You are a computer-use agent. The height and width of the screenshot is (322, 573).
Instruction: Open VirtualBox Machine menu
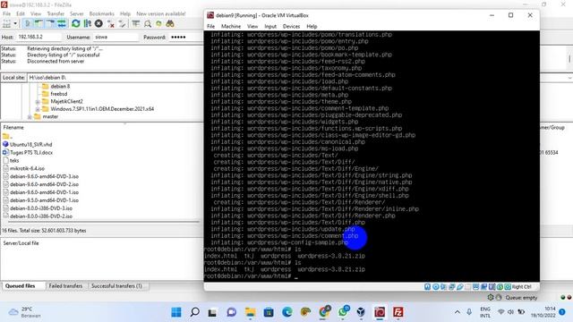(231, 26)
